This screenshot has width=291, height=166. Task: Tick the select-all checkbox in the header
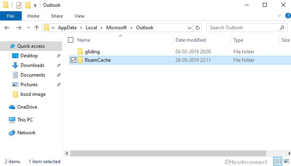71,40
